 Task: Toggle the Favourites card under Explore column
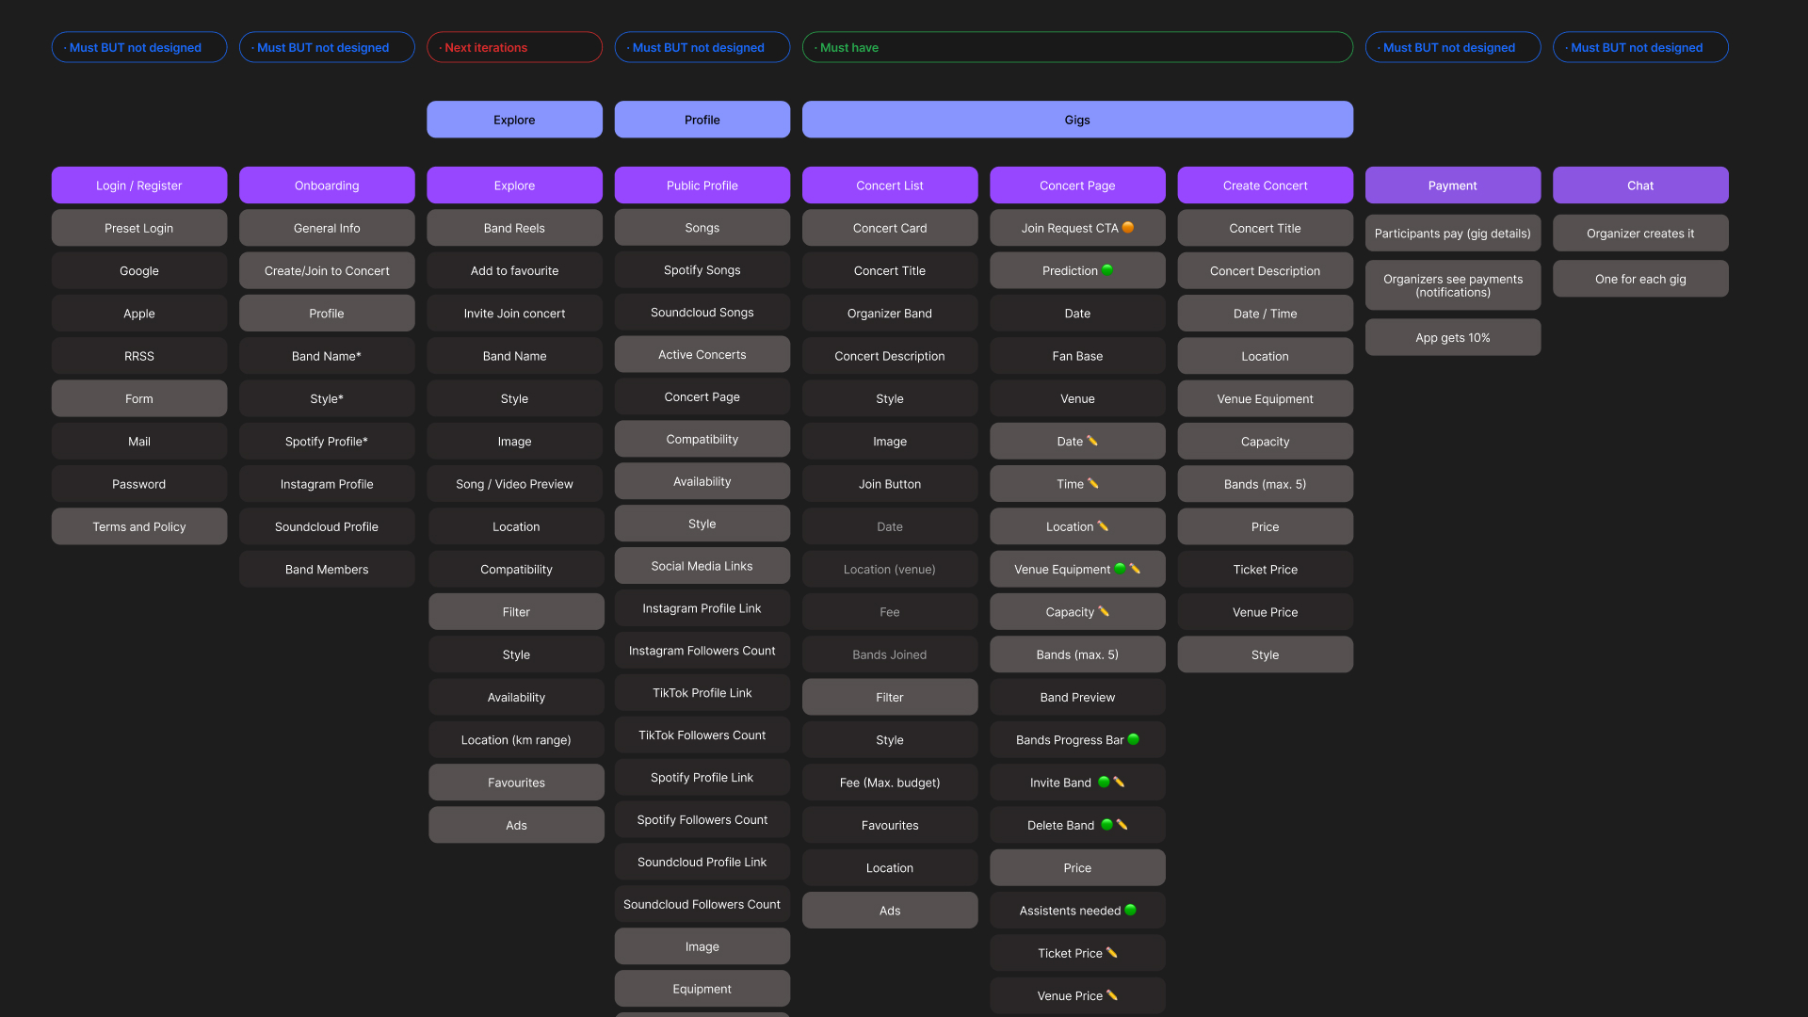pos(516,782)
